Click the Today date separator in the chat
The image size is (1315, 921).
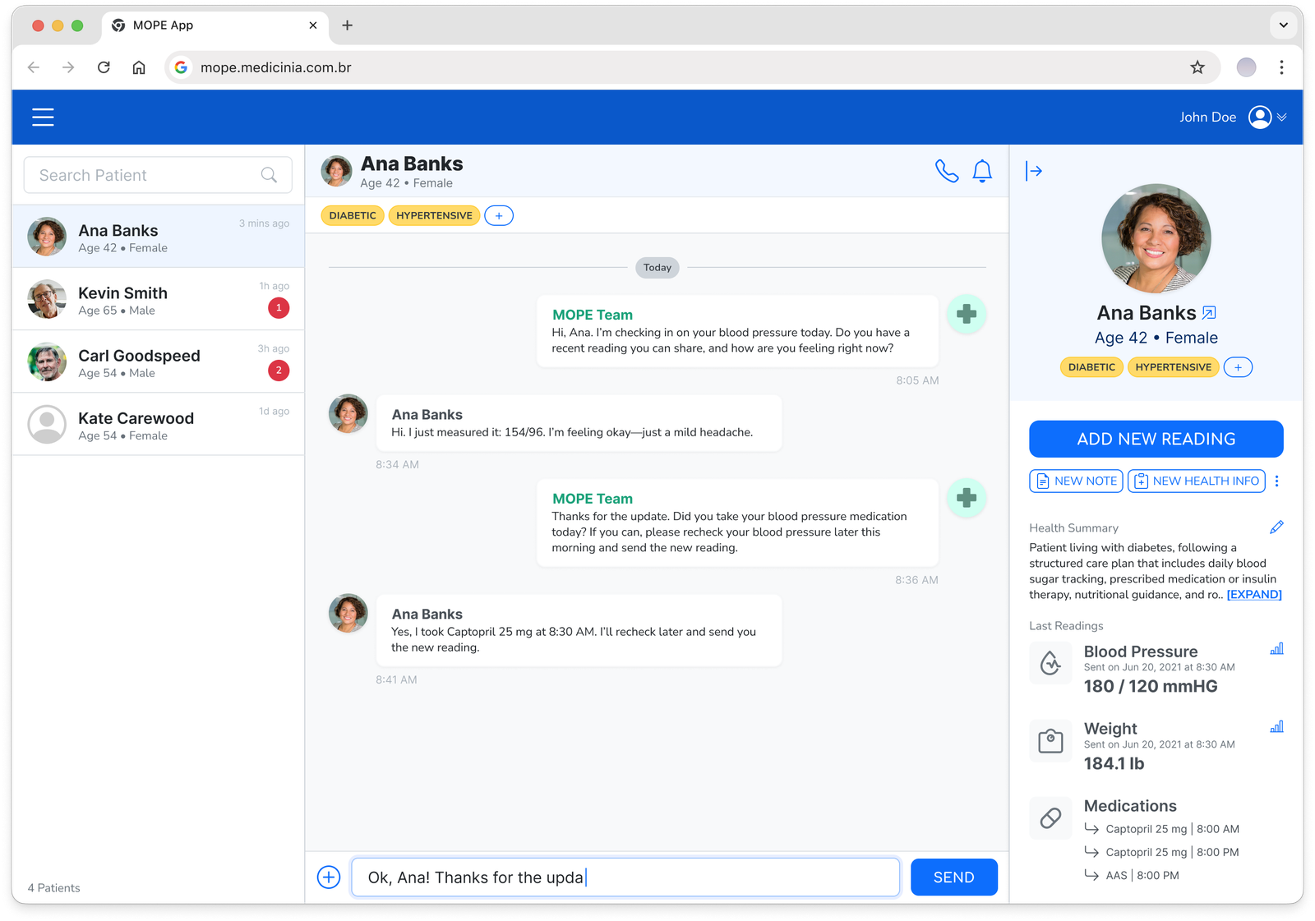pos(657,268)
